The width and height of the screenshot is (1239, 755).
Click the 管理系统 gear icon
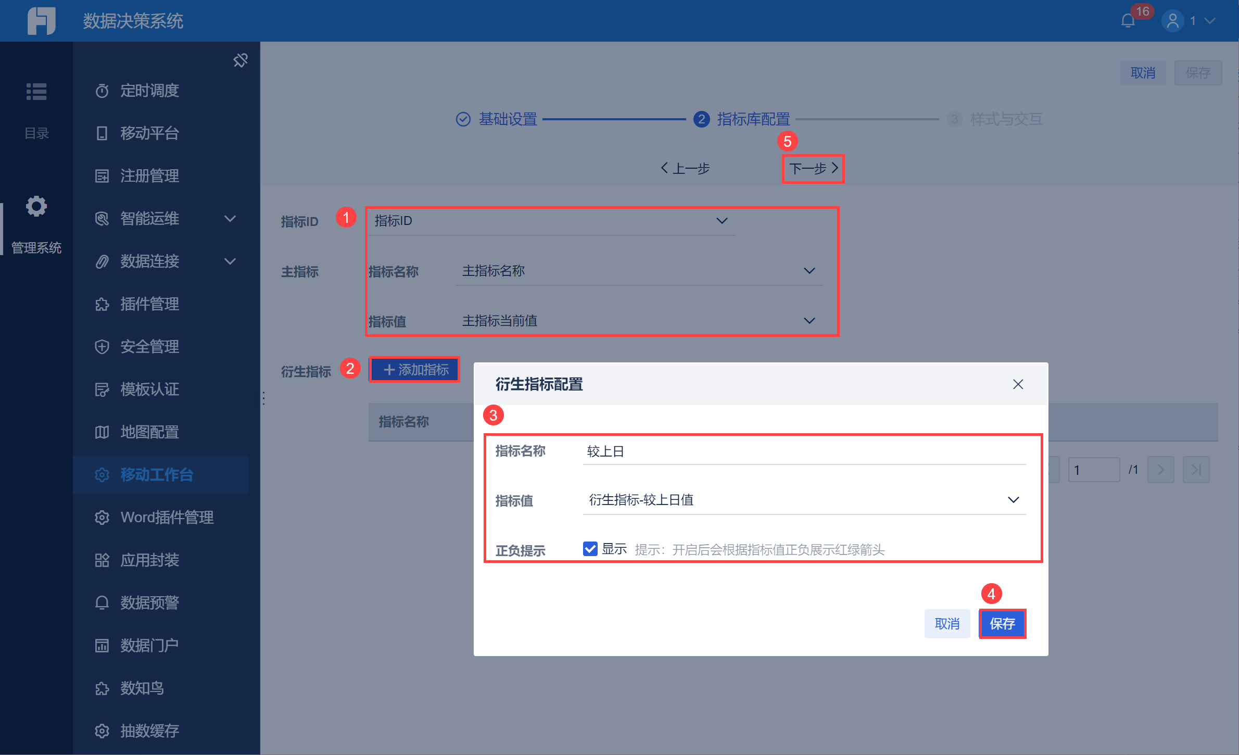[x=36, y=207]
